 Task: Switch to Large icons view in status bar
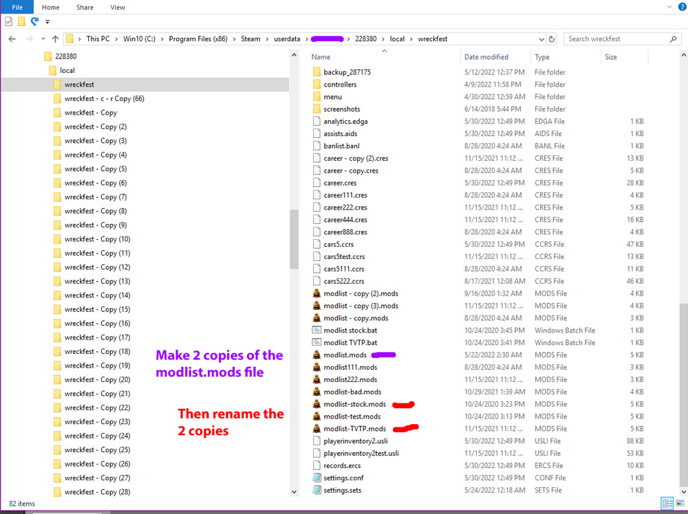pos(680,503)
